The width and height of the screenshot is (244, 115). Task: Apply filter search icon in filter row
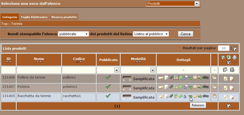tap(225, 70)
